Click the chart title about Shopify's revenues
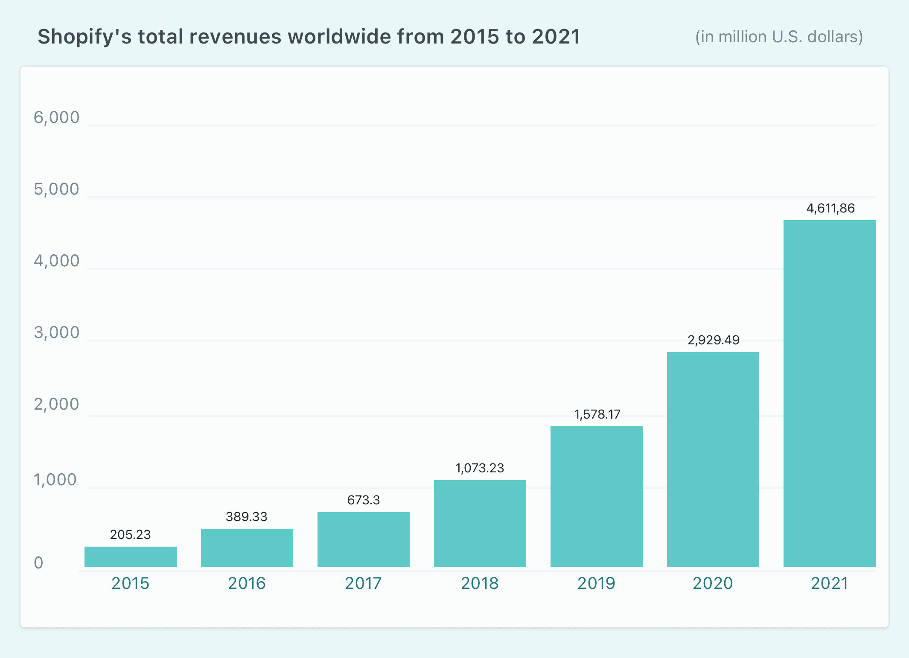 pyautogui.click(x=309, y=37)
